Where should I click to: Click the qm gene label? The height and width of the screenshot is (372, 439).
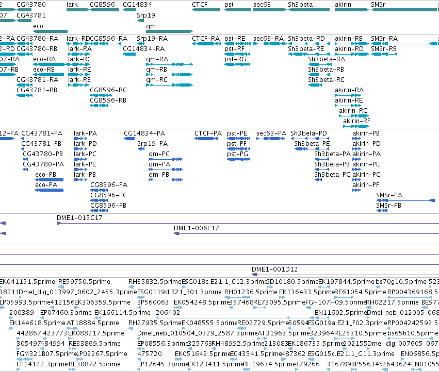click(x=151, y=26)
